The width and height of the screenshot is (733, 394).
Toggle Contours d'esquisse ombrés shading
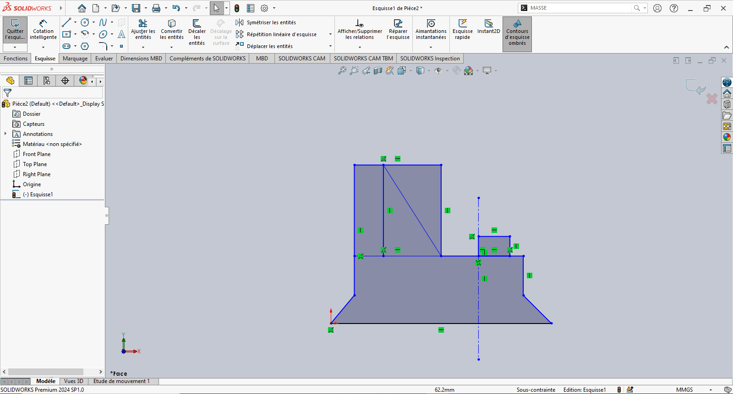517,34
